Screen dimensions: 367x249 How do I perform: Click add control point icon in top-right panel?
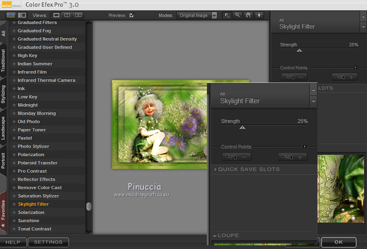click(345, 77)
